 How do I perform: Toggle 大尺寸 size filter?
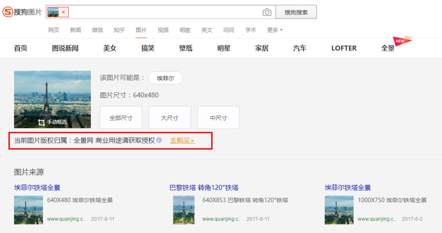(169, 117)
